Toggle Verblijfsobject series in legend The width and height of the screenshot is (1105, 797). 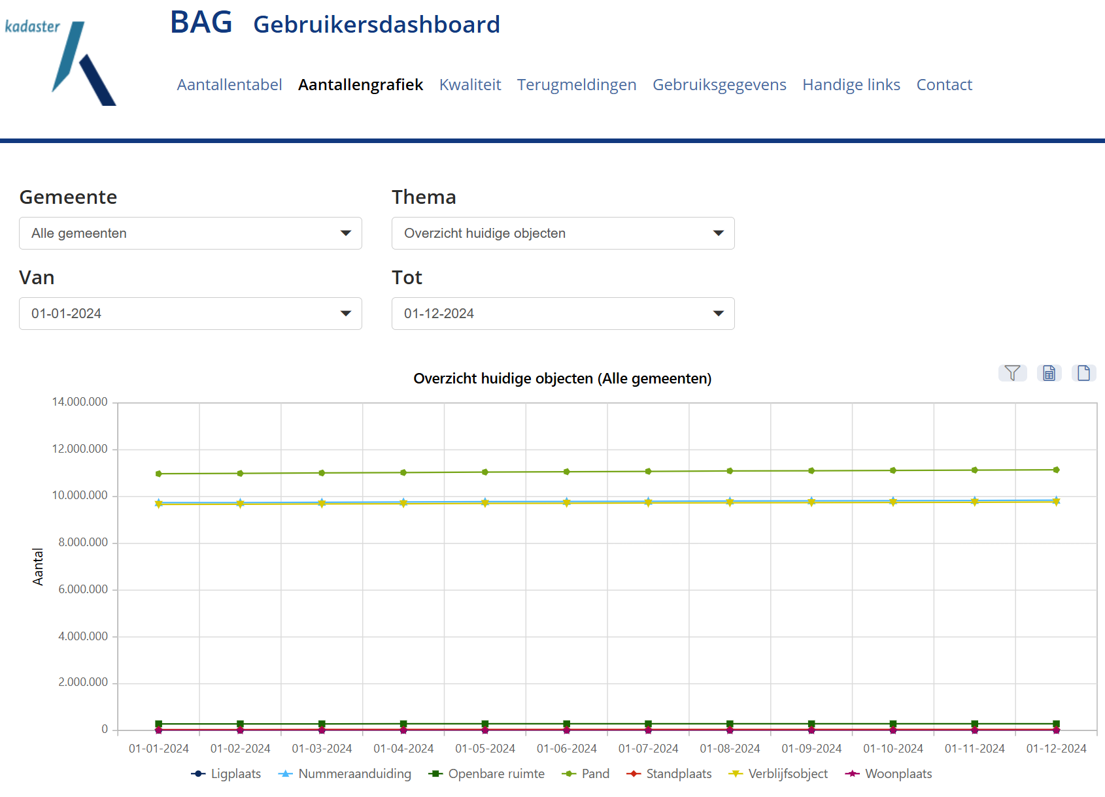coord(778,773)
